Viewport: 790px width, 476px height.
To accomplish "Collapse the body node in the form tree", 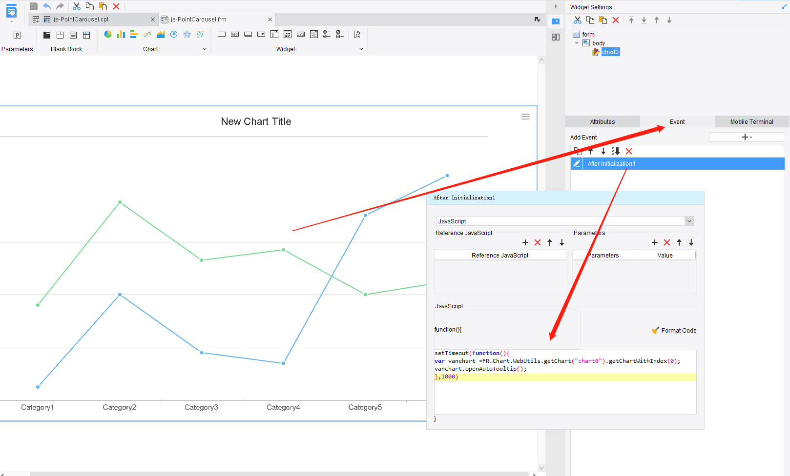I will (577, 43).
